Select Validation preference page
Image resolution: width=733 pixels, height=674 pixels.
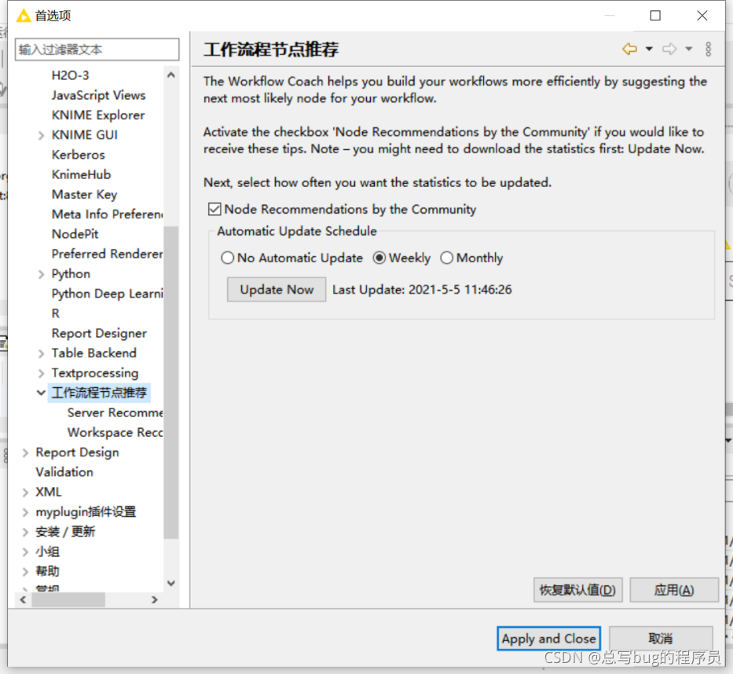(64, 472)
